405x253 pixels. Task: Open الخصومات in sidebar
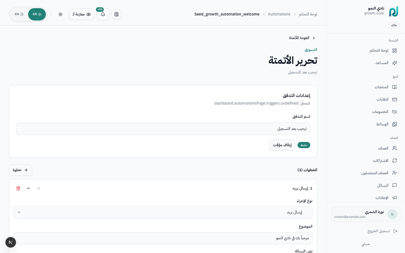[x=366, y=112]
